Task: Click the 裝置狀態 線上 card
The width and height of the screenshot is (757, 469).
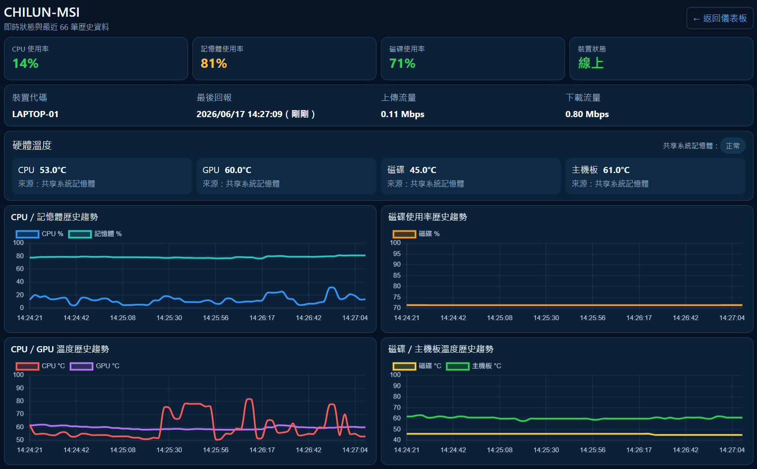Action: click(x=661, y=59)
